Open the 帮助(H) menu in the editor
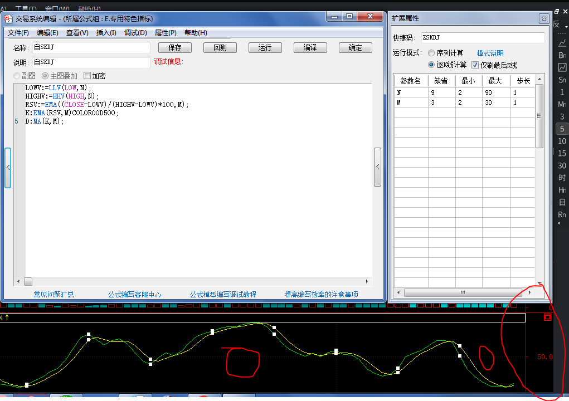This screenshot has width=569, height=401. (196, 33)
